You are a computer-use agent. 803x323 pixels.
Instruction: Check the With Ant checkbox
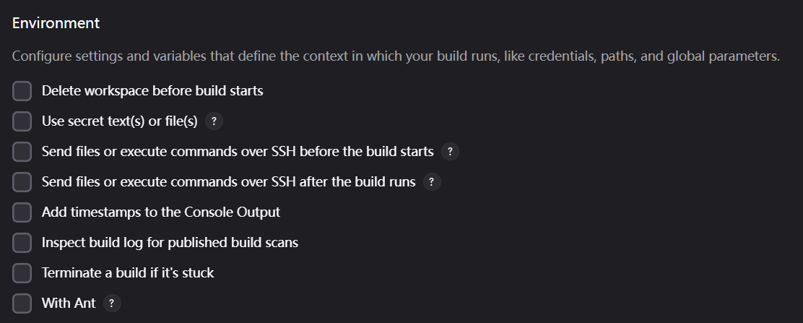click(x=22, y=303)
